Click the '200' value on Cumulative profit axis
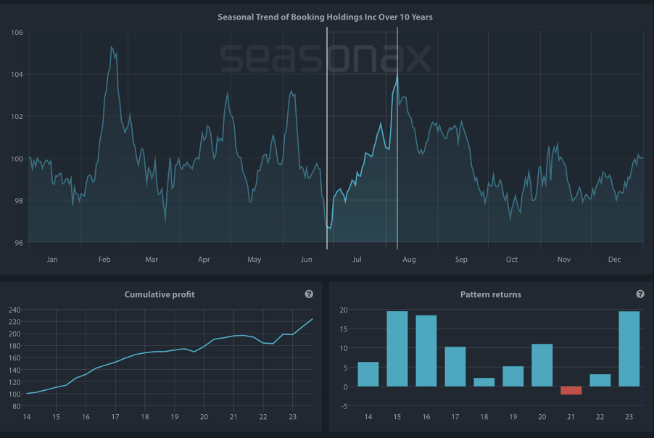The width and height of the screenshot is (654, 438). coord(15,334)
